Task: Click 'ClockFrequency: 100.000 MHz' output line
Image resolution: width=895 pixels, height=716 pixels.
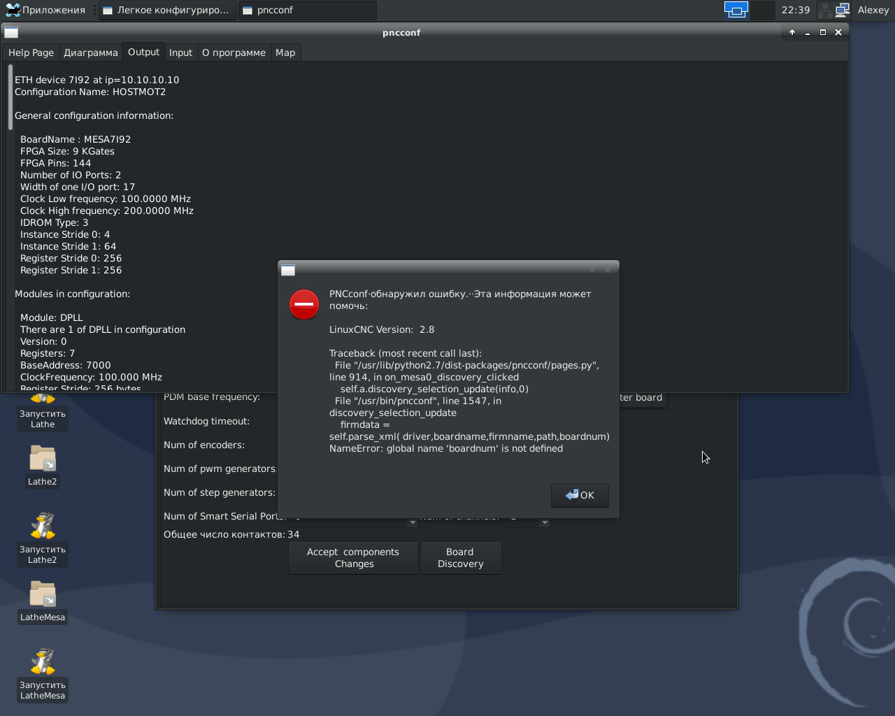Action: point(91,377)
